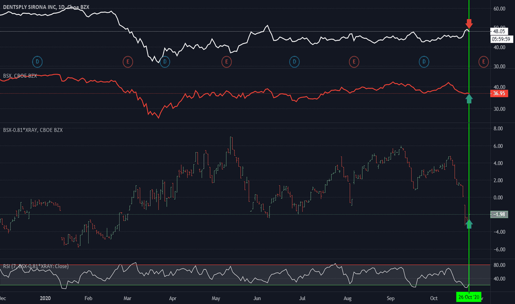Select the RSI (7, BSX-0.81*XRAY: Close) legend
515x304 pixels.
[x=36, y=266]
